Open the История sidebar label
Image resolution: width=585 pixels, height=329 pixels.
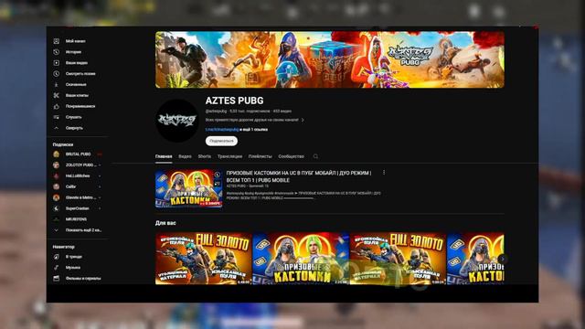pyautogui.click(x=73, y=52)
